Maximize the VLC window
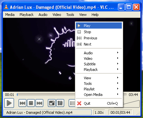143x118 pixels. [x=129, y=7]
